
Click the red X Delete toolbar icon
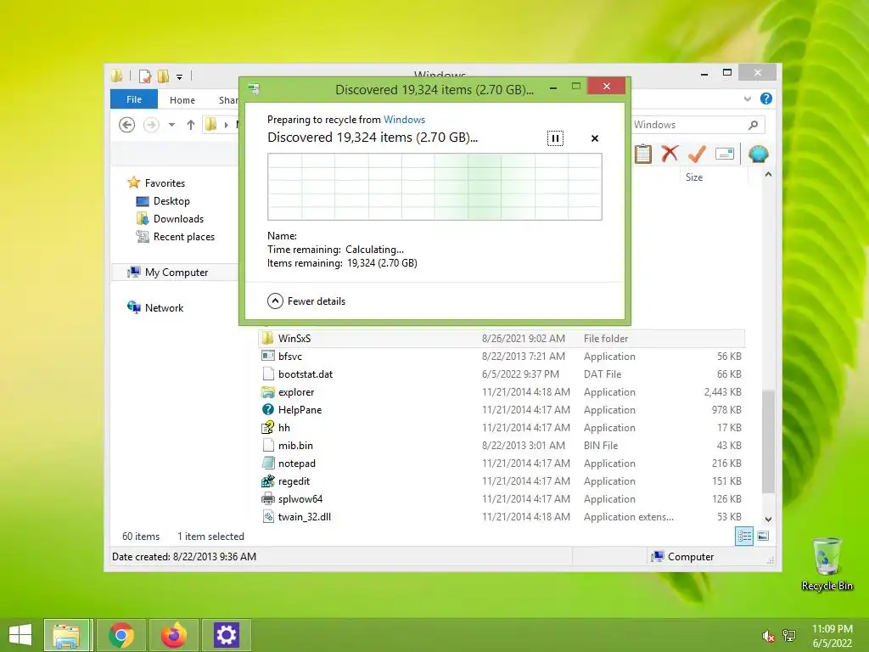[670, 154]
